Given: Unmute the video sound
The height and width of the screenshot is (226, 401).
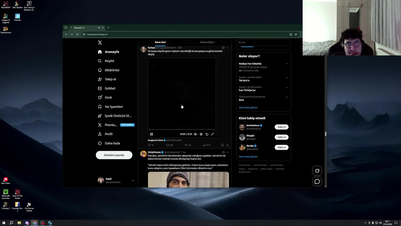Looking at the screenshot, I should pos(195,134).
